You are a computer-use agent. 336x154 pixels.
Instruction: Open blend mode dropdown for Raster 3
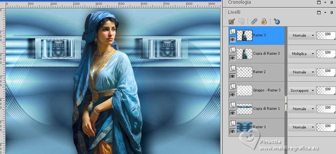301,35
